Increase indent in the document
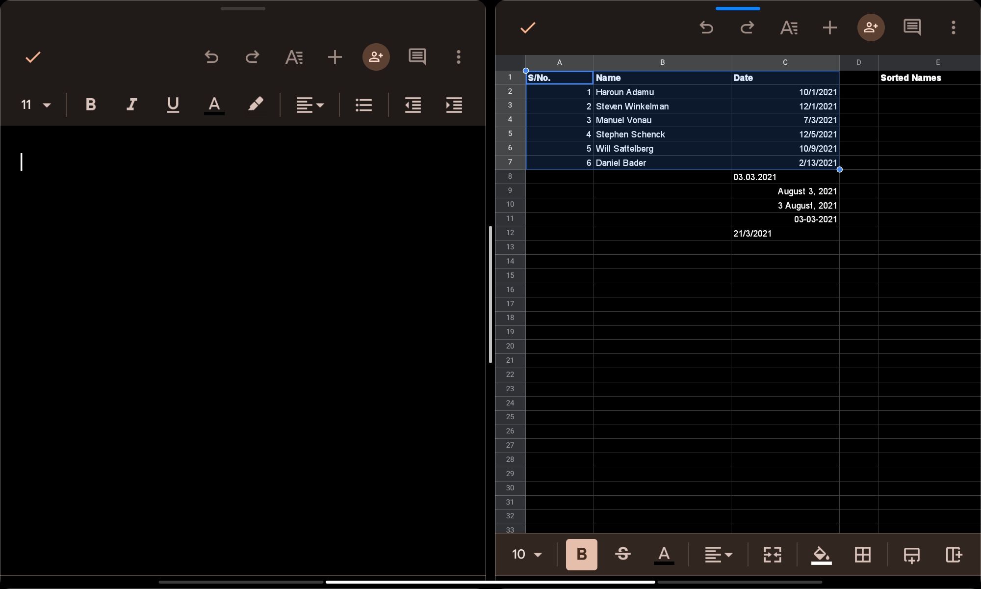Image resolution: width=981 pixels, height=589 pixels. tap(454, 105)
